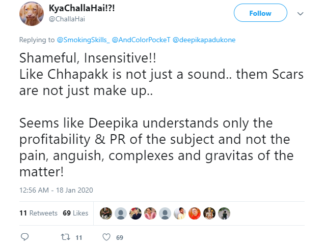The image size is (324, 248).
Task: Retweet this tweet using the retweet icon
Action: pyautogui.click(x=65, y=237)
